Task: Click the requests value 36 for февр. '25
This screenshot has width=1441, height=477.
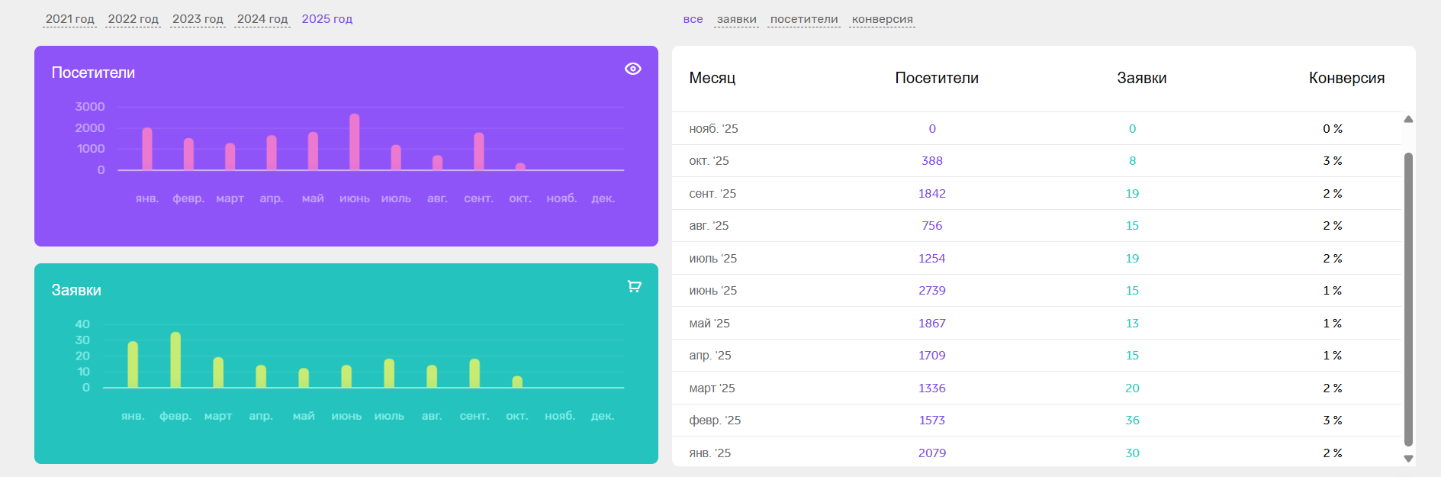Action: [x=1132, y=421]
